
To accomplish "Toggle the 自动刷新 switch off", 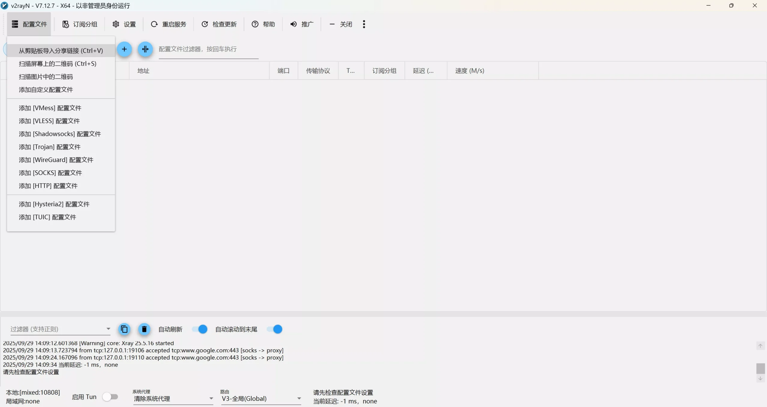I will (x=200, y=329).
